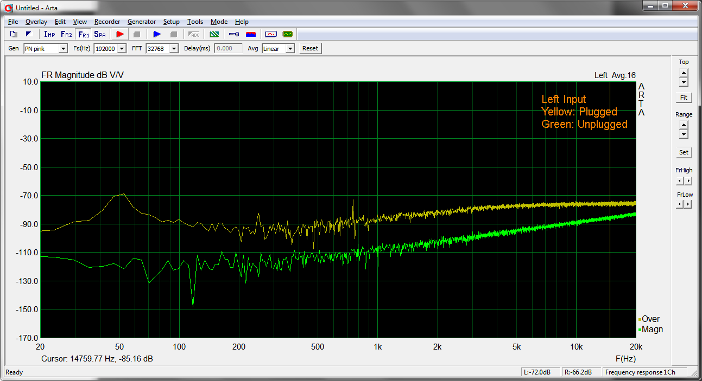Screen dimensions: 702x381
Task: Open the Generator menu
Action: (x=142, y=22)
